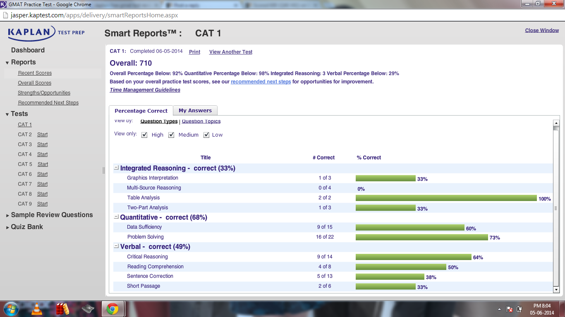Uncheck the High difficulty checkbox

(144, 135)
